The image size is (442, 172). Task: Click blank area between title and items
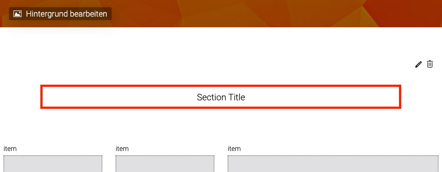[x=221, y=127]
